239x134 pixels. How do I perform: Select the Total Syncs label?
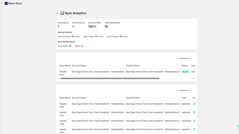point(63,23)
